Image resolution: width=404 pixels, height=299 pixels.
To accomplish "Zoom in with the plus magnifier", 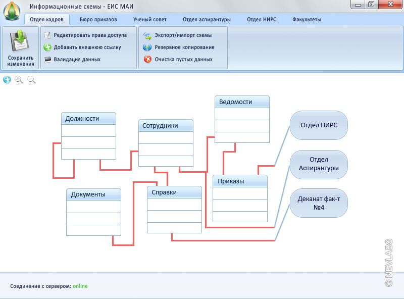I will 19,80.
